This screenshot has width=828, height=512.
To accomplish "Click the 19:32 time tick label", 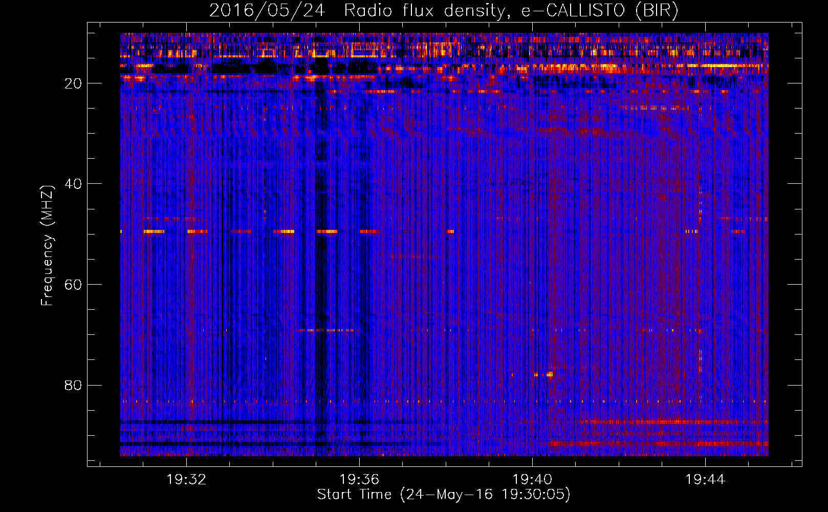I will click(x=187, y=479).
